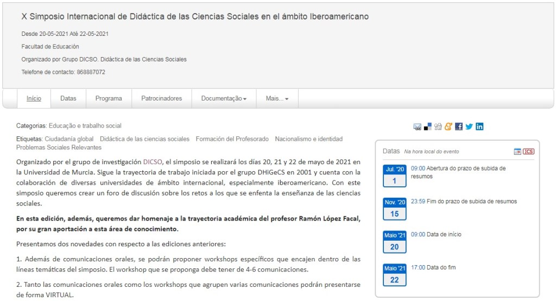Viewport: 556px width, 301px height.
Task: Select the Início tab
Action: pos(34,98)
